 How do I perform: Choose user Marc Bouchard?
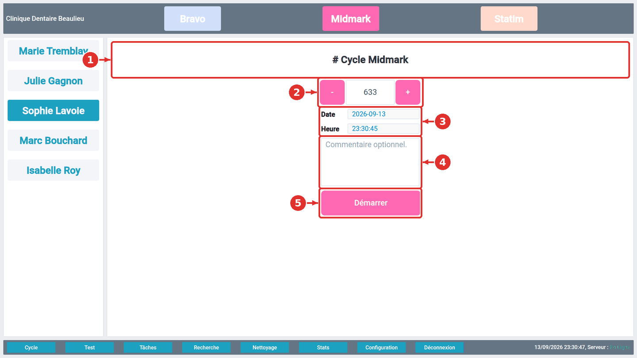(x=53, y=141)
